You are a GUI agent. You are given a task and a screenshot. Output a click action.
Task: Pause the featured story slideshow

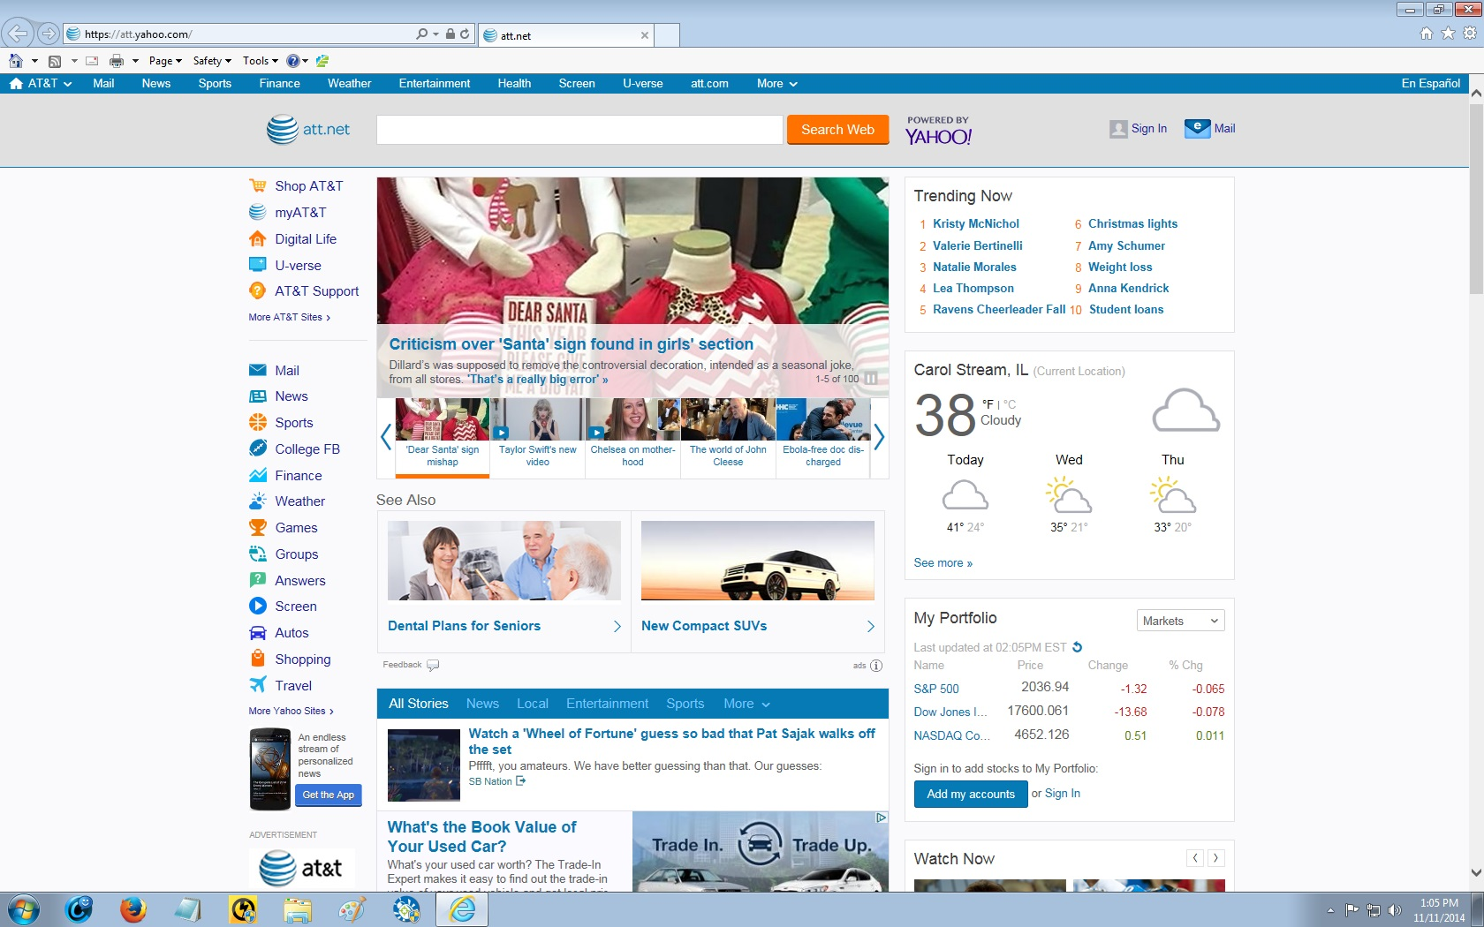(x=871, y=379)
